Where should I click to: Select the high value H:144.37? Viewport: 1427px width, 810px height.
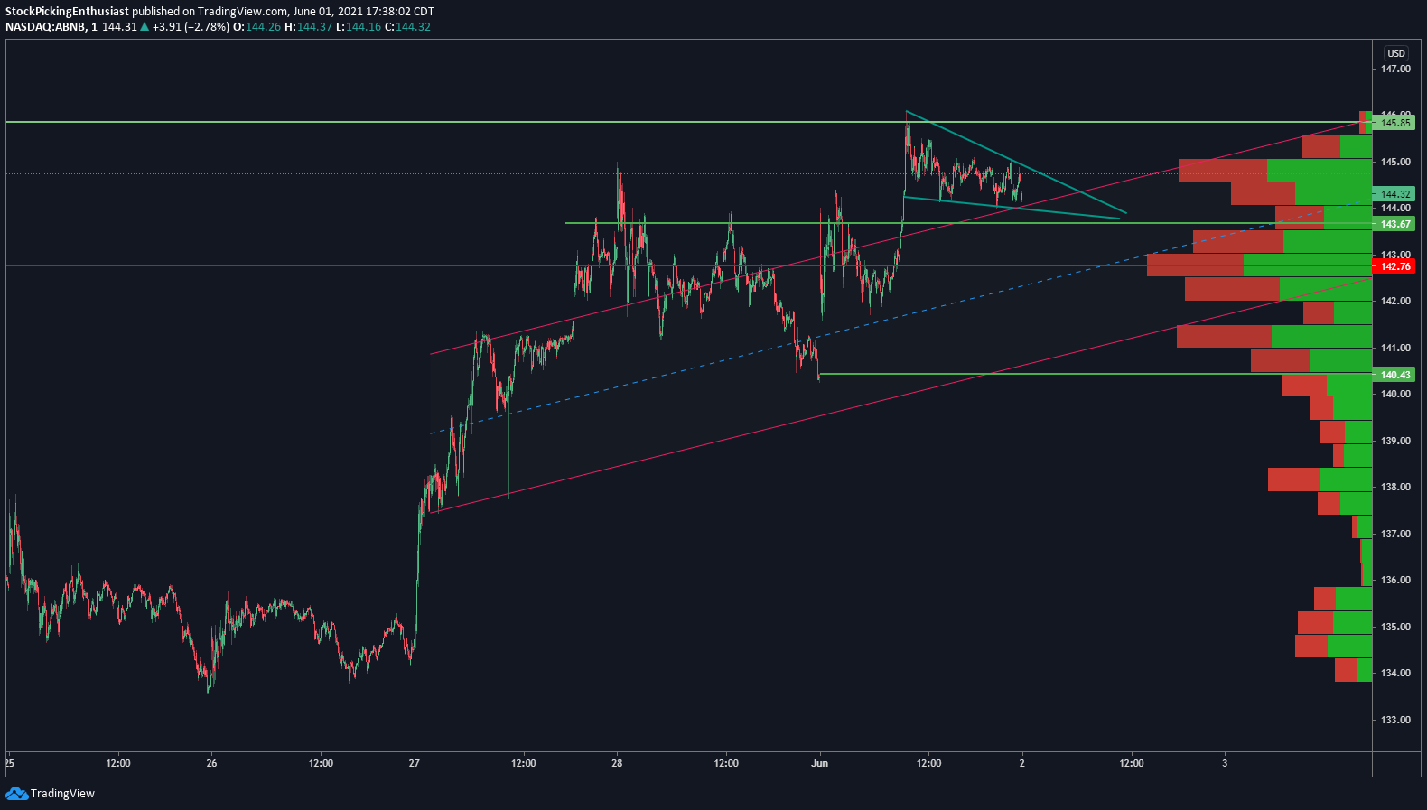click(x=308, y=27)
